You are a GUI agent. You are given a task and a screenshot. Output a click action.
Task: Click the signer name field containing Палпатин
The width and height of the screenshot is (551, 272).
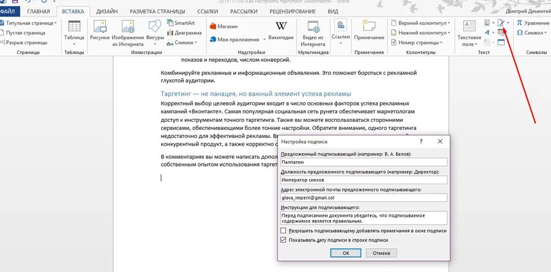[x=364, y=162]
